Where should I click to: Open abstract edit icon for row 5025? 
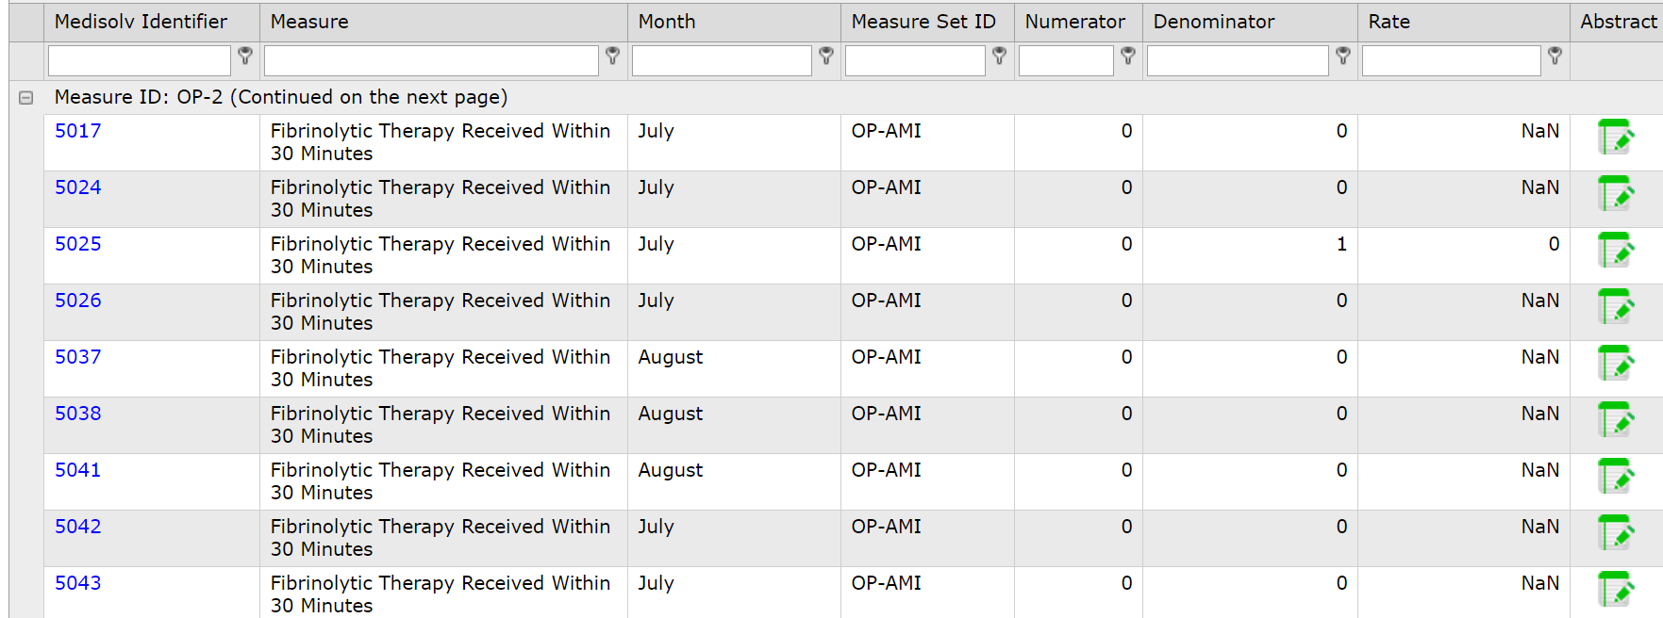coord(1615,251)
